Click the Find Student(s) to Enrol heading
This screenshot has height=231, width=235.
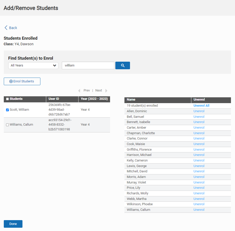pyautogui.click(x=31, y=58)
